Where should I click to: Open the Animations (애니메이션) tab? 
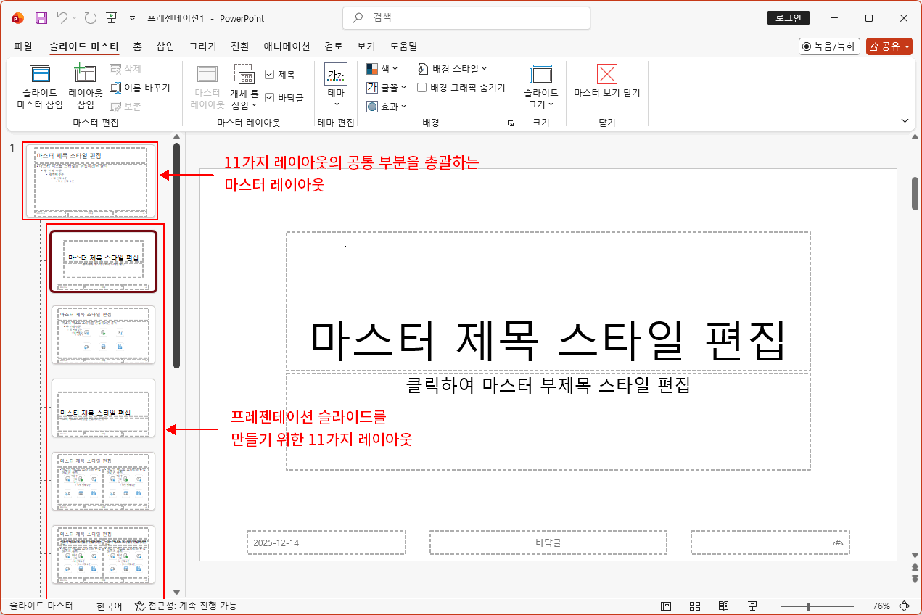286,46
